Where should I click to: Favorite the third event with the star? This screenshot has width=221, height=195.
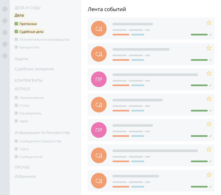coord(209,73)
